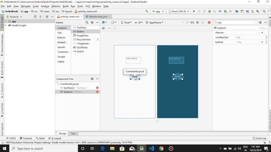Collapse all in Project panel
Image resolution: width=271 pixels, height=152 pixels.
click(41, 17)
